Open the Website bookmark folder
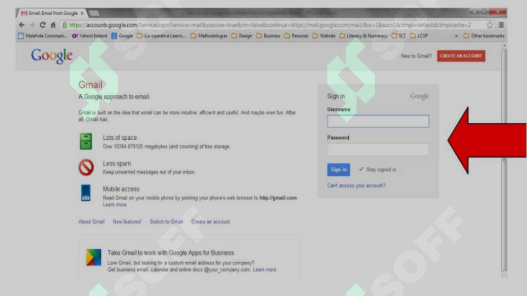527x296 pixels. point(324,36)
